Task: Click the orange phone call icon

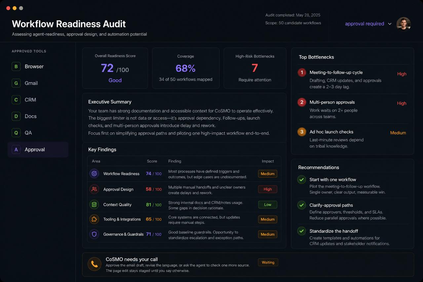Action: pos(95,264)
